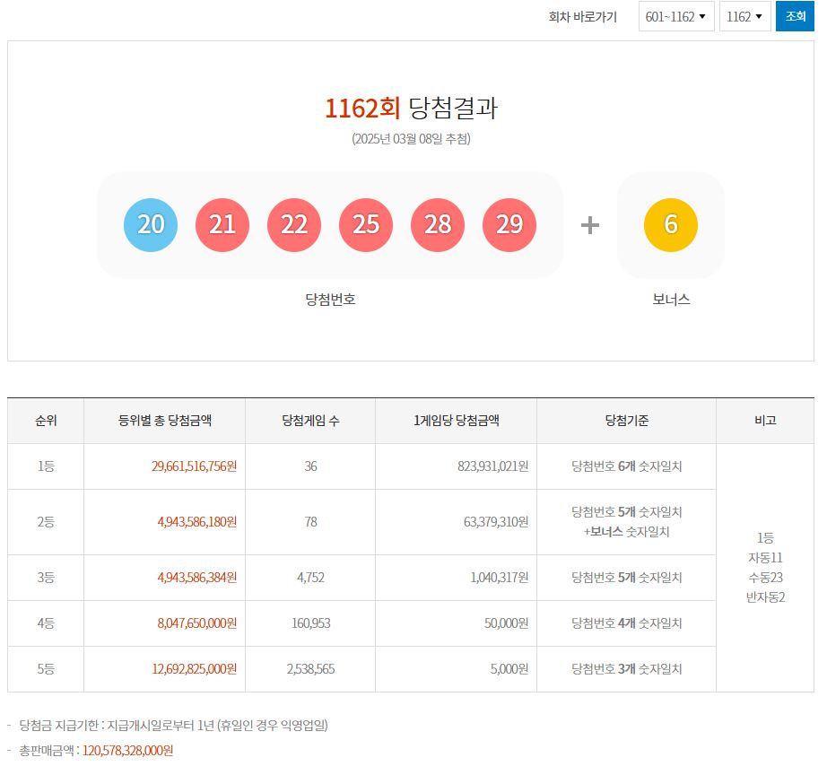This screenshot has width=827, height=775.
Task: Click per-game prize 50,000원
Action: (506, 623)
